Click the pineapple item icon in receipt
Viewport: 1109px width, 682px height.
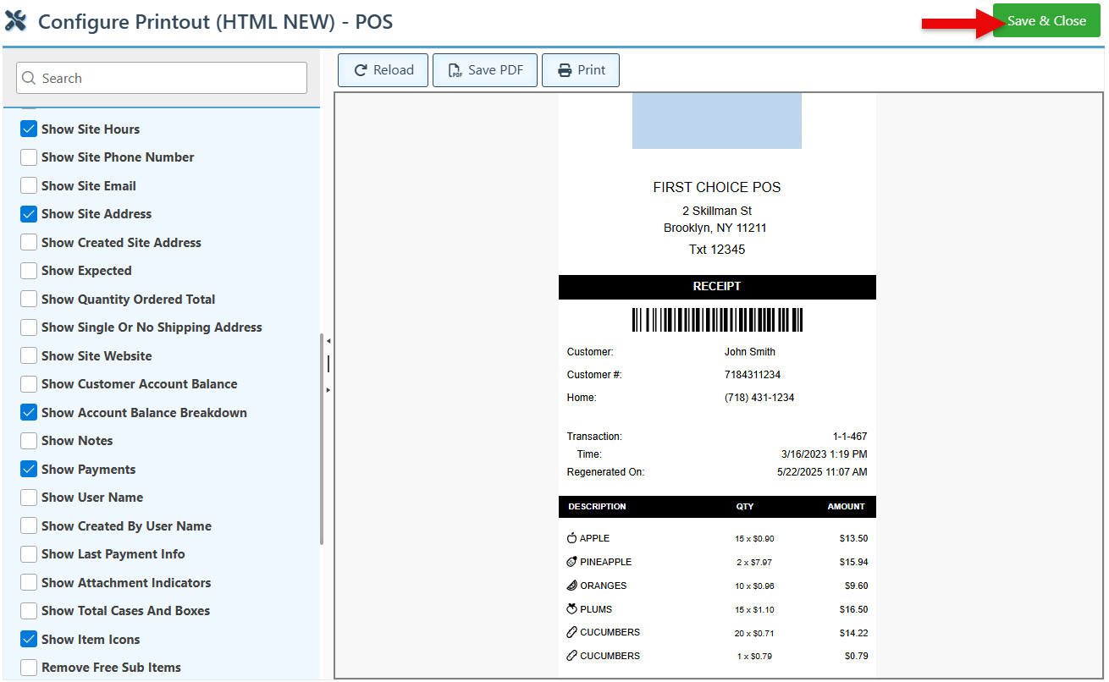(571, 562)
